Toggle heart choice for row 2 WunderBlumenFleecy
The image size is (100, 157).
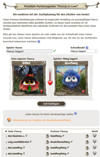(94, 141)
